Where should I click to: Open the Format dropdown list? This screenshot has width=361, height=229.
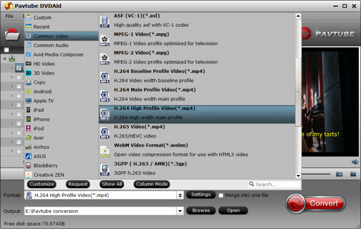pyautogui.click(x=179, y=195)
